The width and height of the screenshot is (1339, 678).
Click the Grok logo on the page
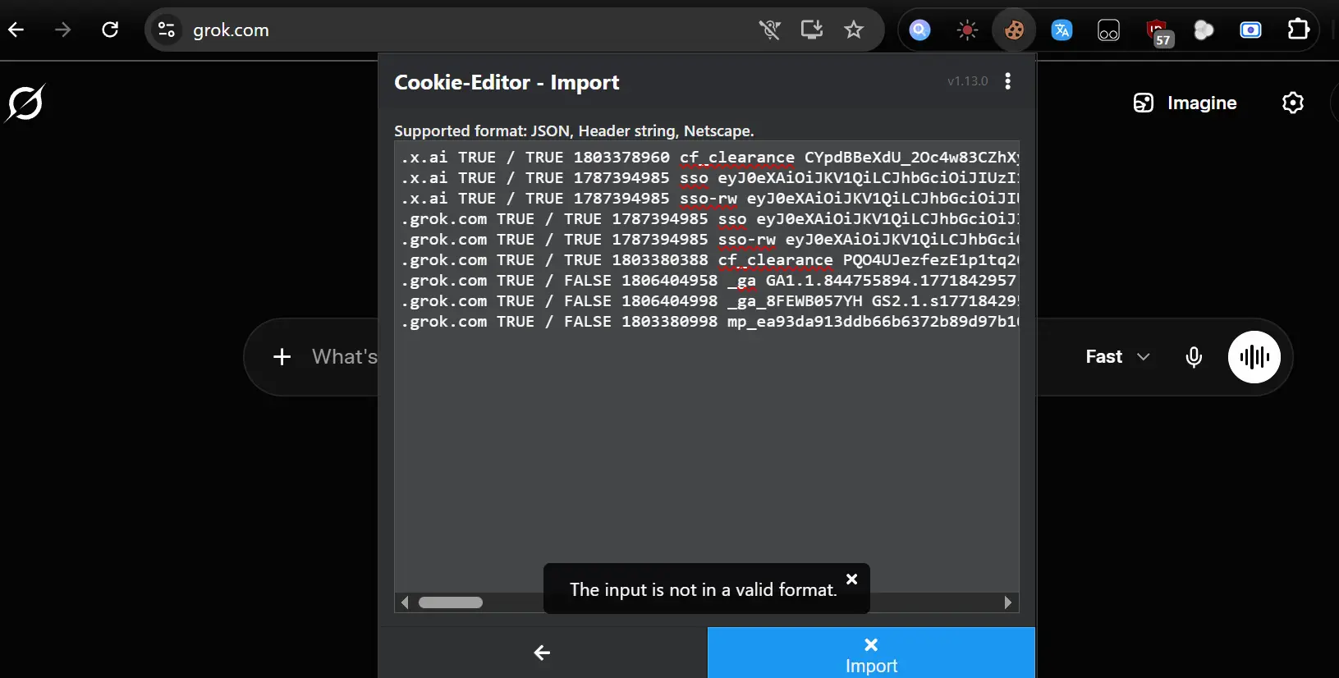[25, 103]
